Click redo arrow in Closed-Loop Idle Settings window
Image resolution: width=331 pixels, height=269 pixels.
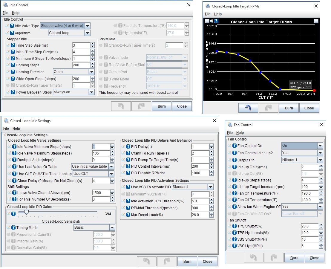pyautogui.click(x=167, y=261)
